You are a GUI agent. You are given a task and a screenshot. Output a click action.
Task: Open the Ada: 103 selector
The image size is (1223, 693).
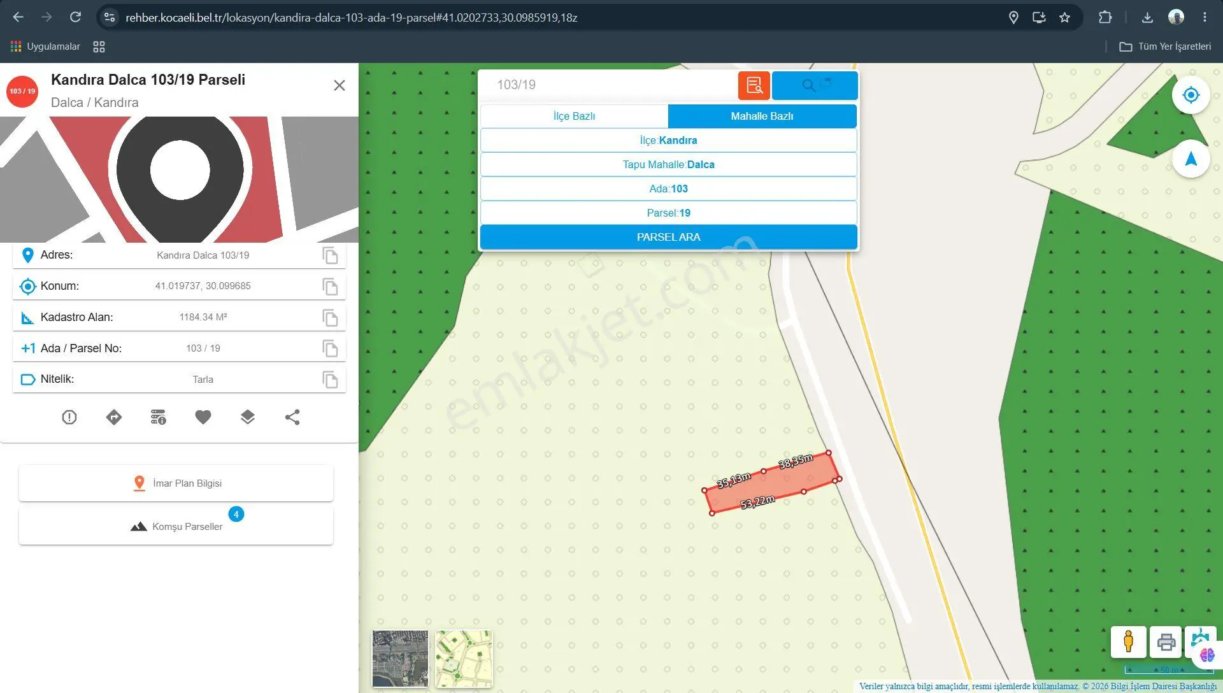[x=668, y=189]
